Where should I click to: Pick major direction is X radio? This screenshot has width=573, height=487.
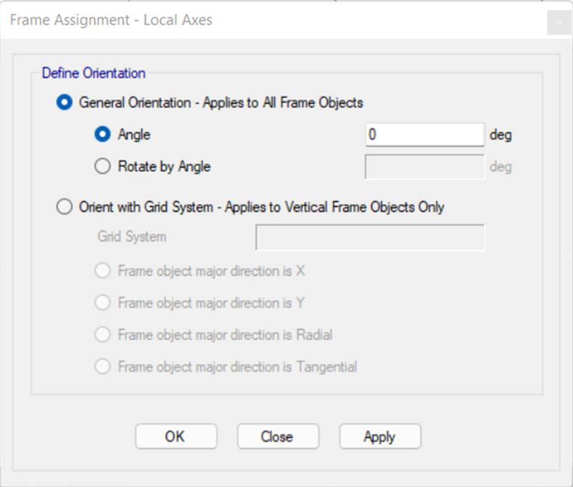coord(102,271)
